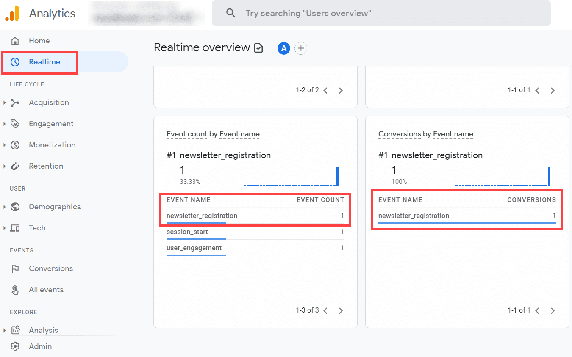The width and height of the screenshot is (572, 357).
Task: Open Retention reports
Action: click(x=46, y=166)
